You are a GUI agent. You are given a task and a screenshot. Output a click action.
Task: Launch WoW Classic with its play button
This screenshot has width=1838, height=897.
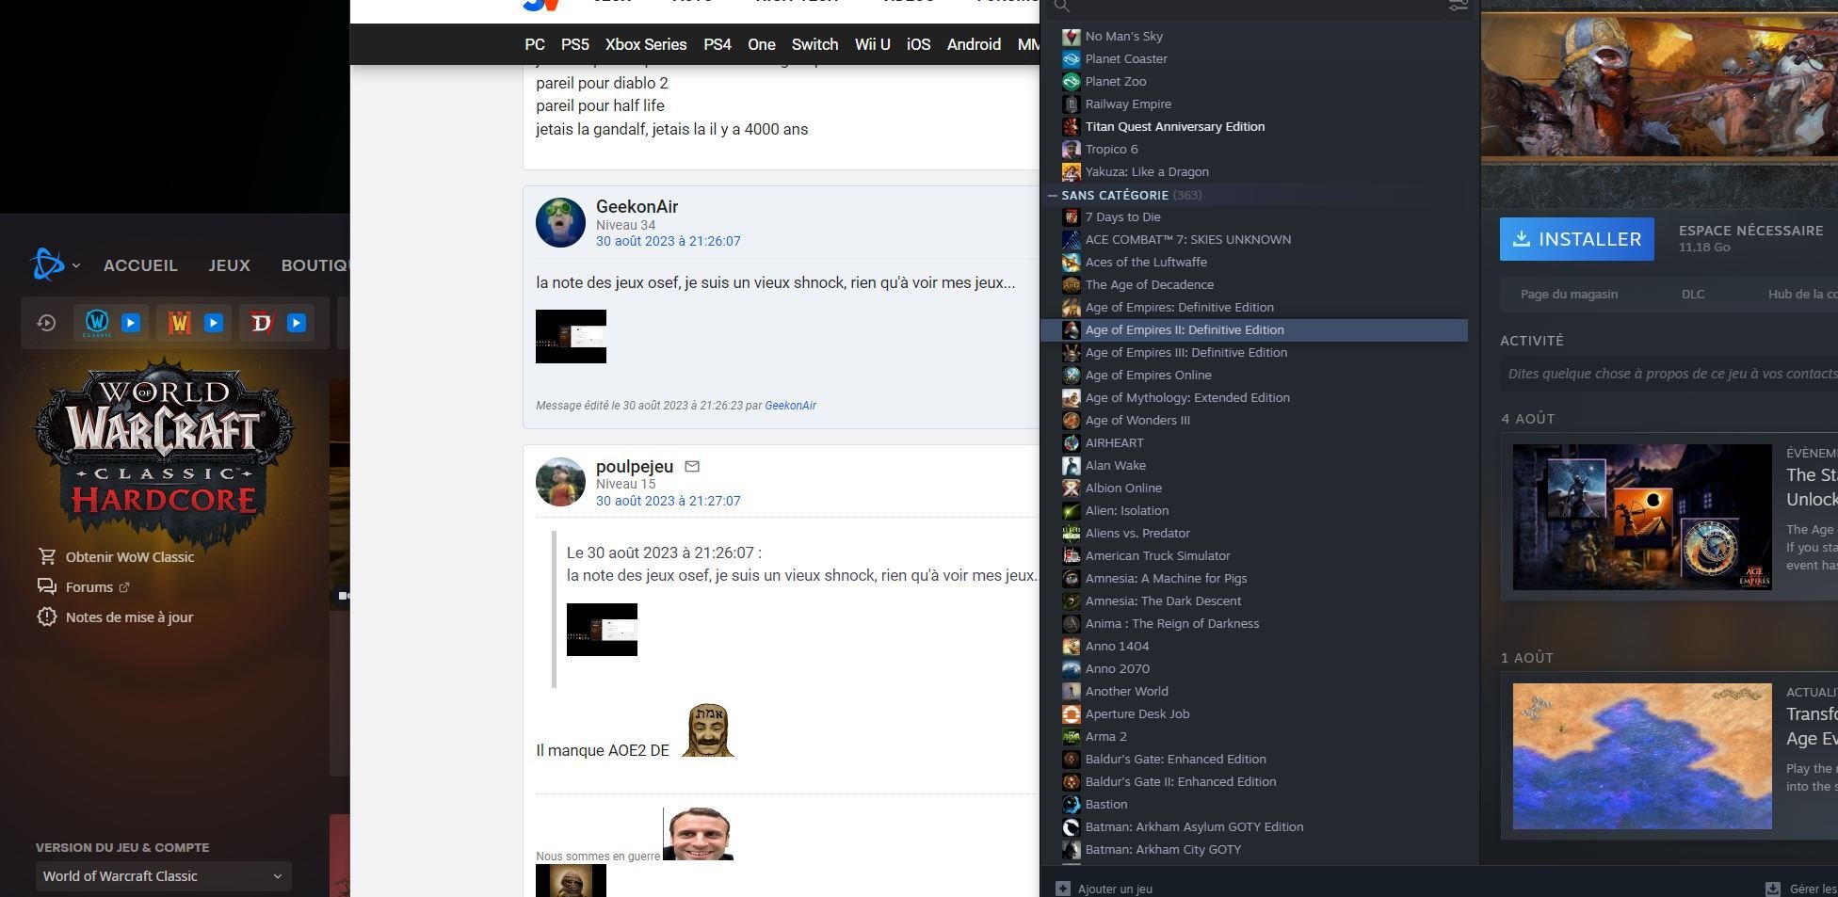(x=131, y=323)
